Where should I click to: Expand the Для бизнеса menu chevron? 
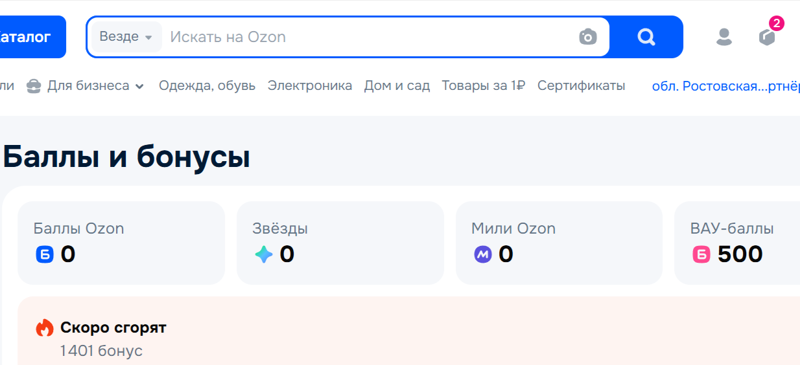(x=139, y=86)
